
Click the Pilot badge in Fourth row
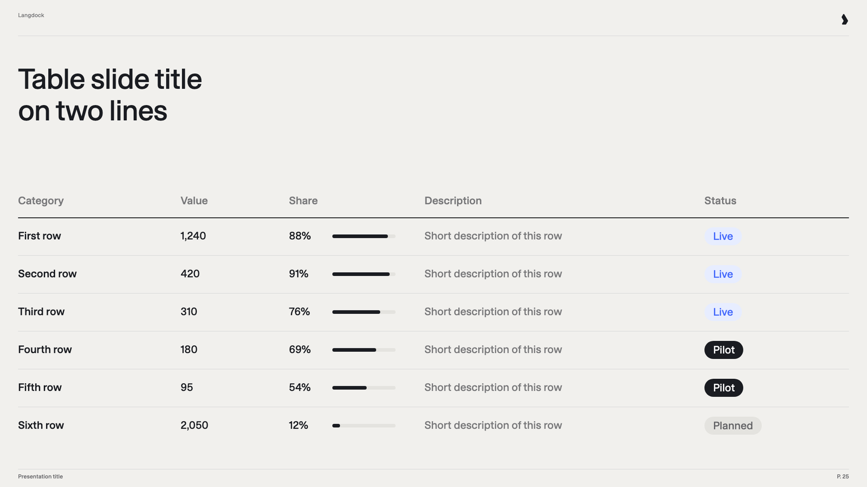point(724,350)
